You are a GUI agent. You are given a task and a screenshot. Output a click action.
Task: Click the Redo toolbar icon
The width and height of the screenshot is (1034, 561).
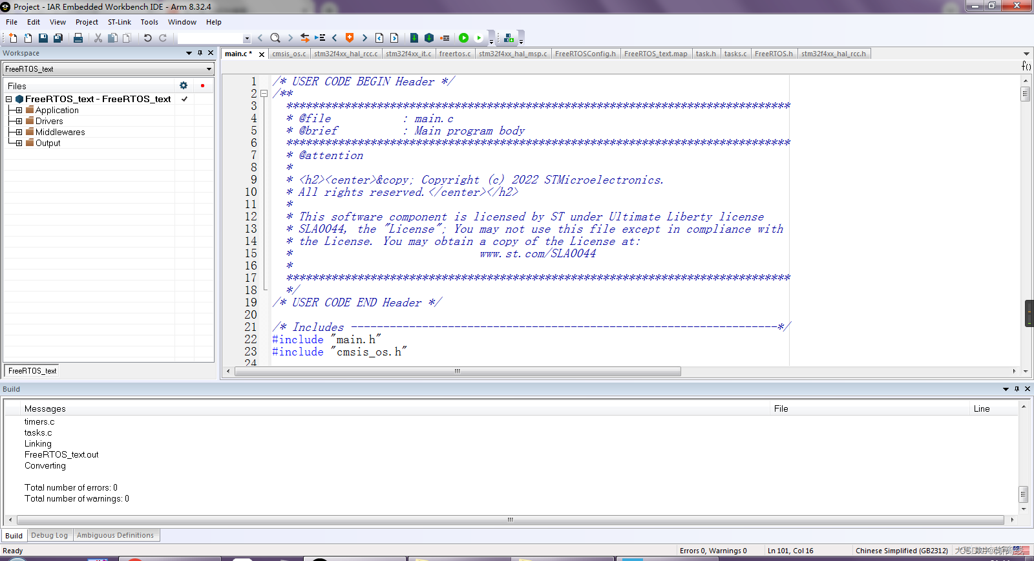(x=163, y=38)
